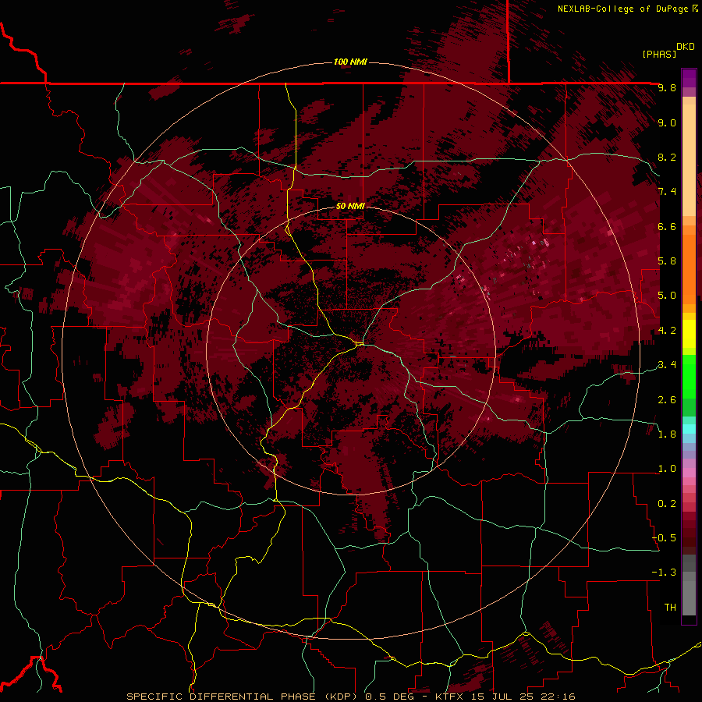Pick the dark orange segment of the color bar

pyautogui.click(x=689, y=268)
